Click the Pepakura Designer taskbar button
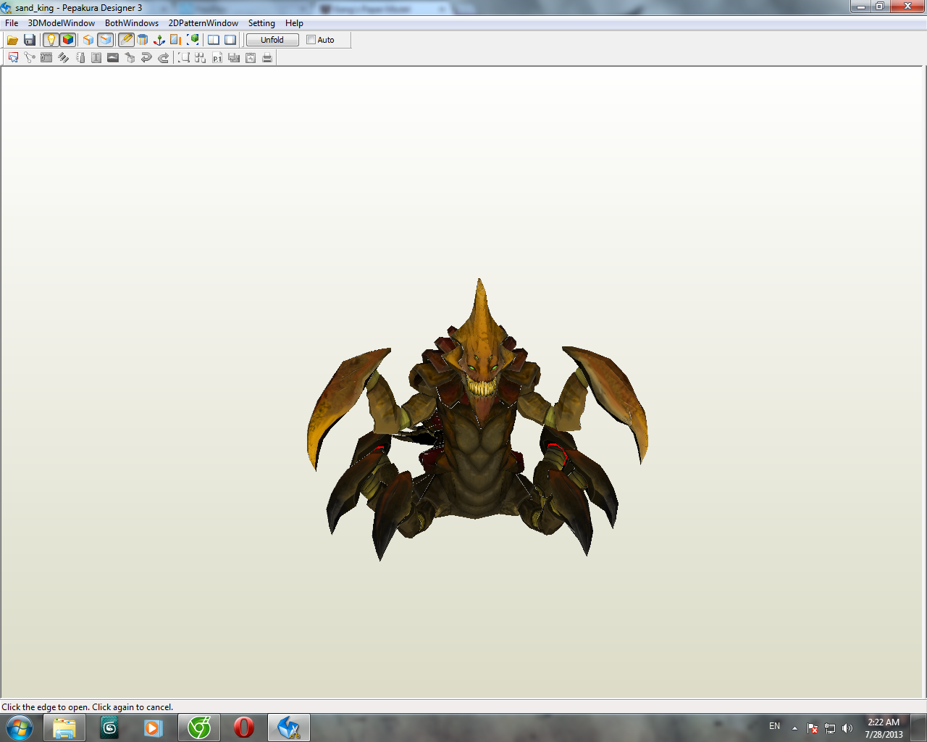Image resolution: width=927 pixels, height=742 pixels. [x=289, y=728]
